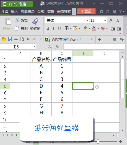This screenshot has height=145, width=127.
Task: Select cell with 产品名称
Action: click(x=41, y=59)
